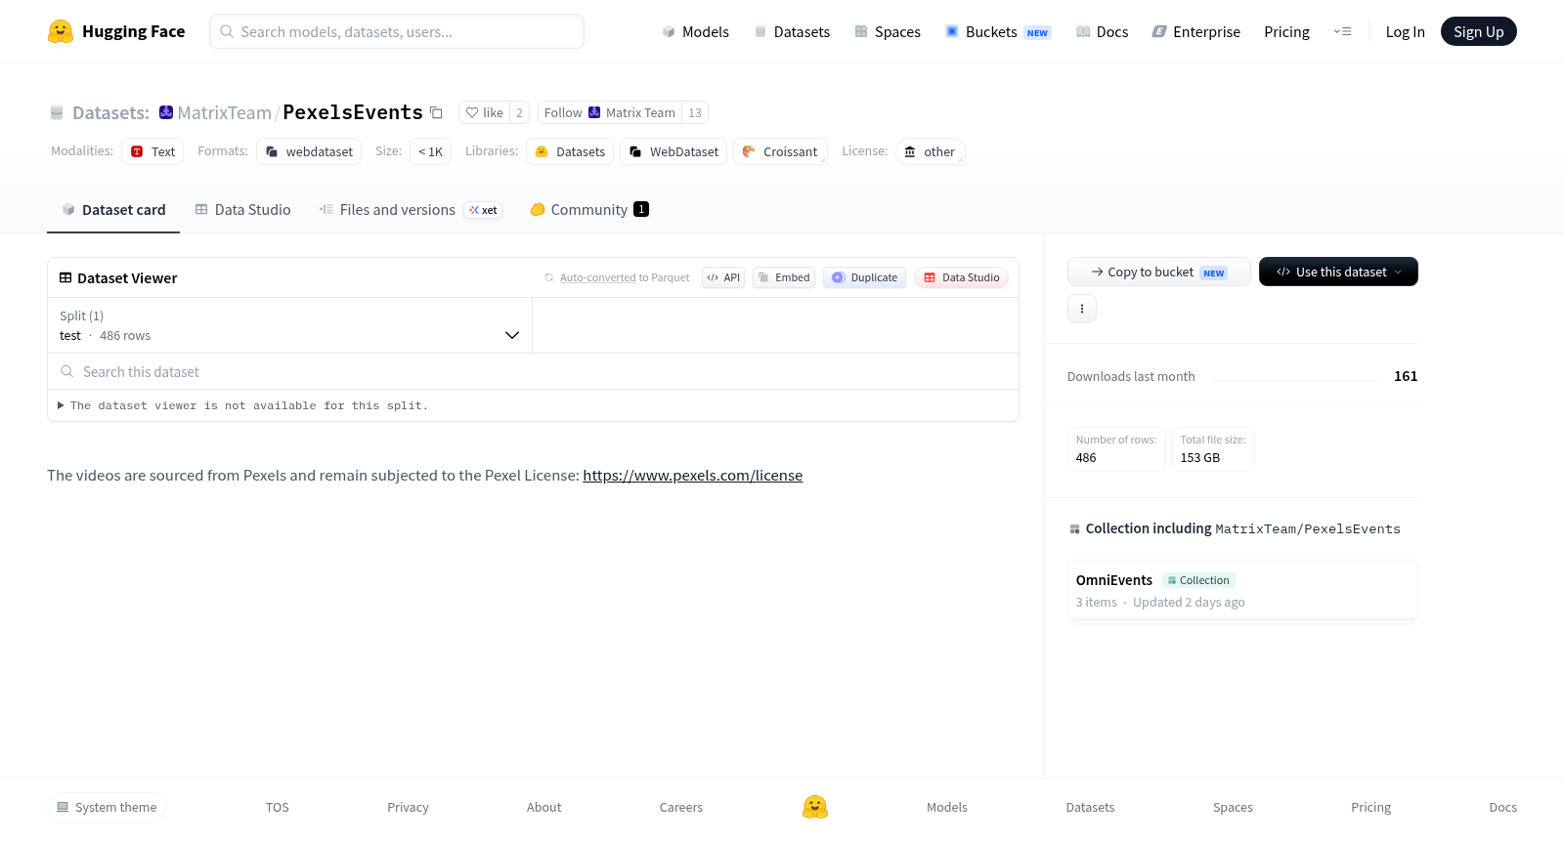Open the pexels.com license link
Viewport: 1564px width, 841px height.
[692, 476]
